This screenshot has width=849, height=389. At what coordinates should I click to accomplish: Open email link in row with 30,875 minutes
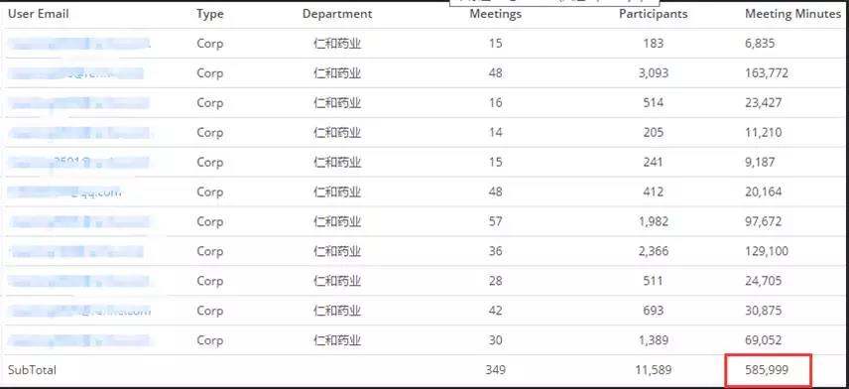pos(79,311)
